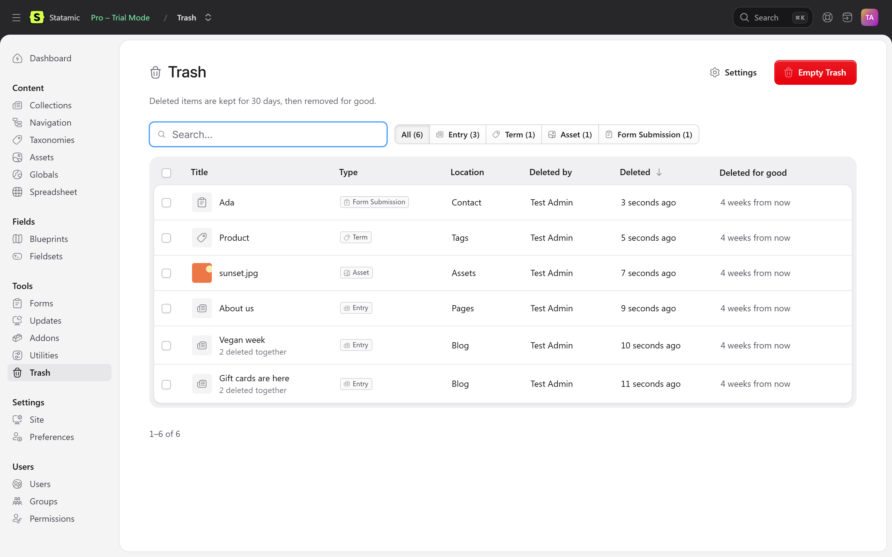Toggle the hamburger sidebar menu icon
Image resolution: width=892 pixels, height=557 pixels.
coord(16,17)
